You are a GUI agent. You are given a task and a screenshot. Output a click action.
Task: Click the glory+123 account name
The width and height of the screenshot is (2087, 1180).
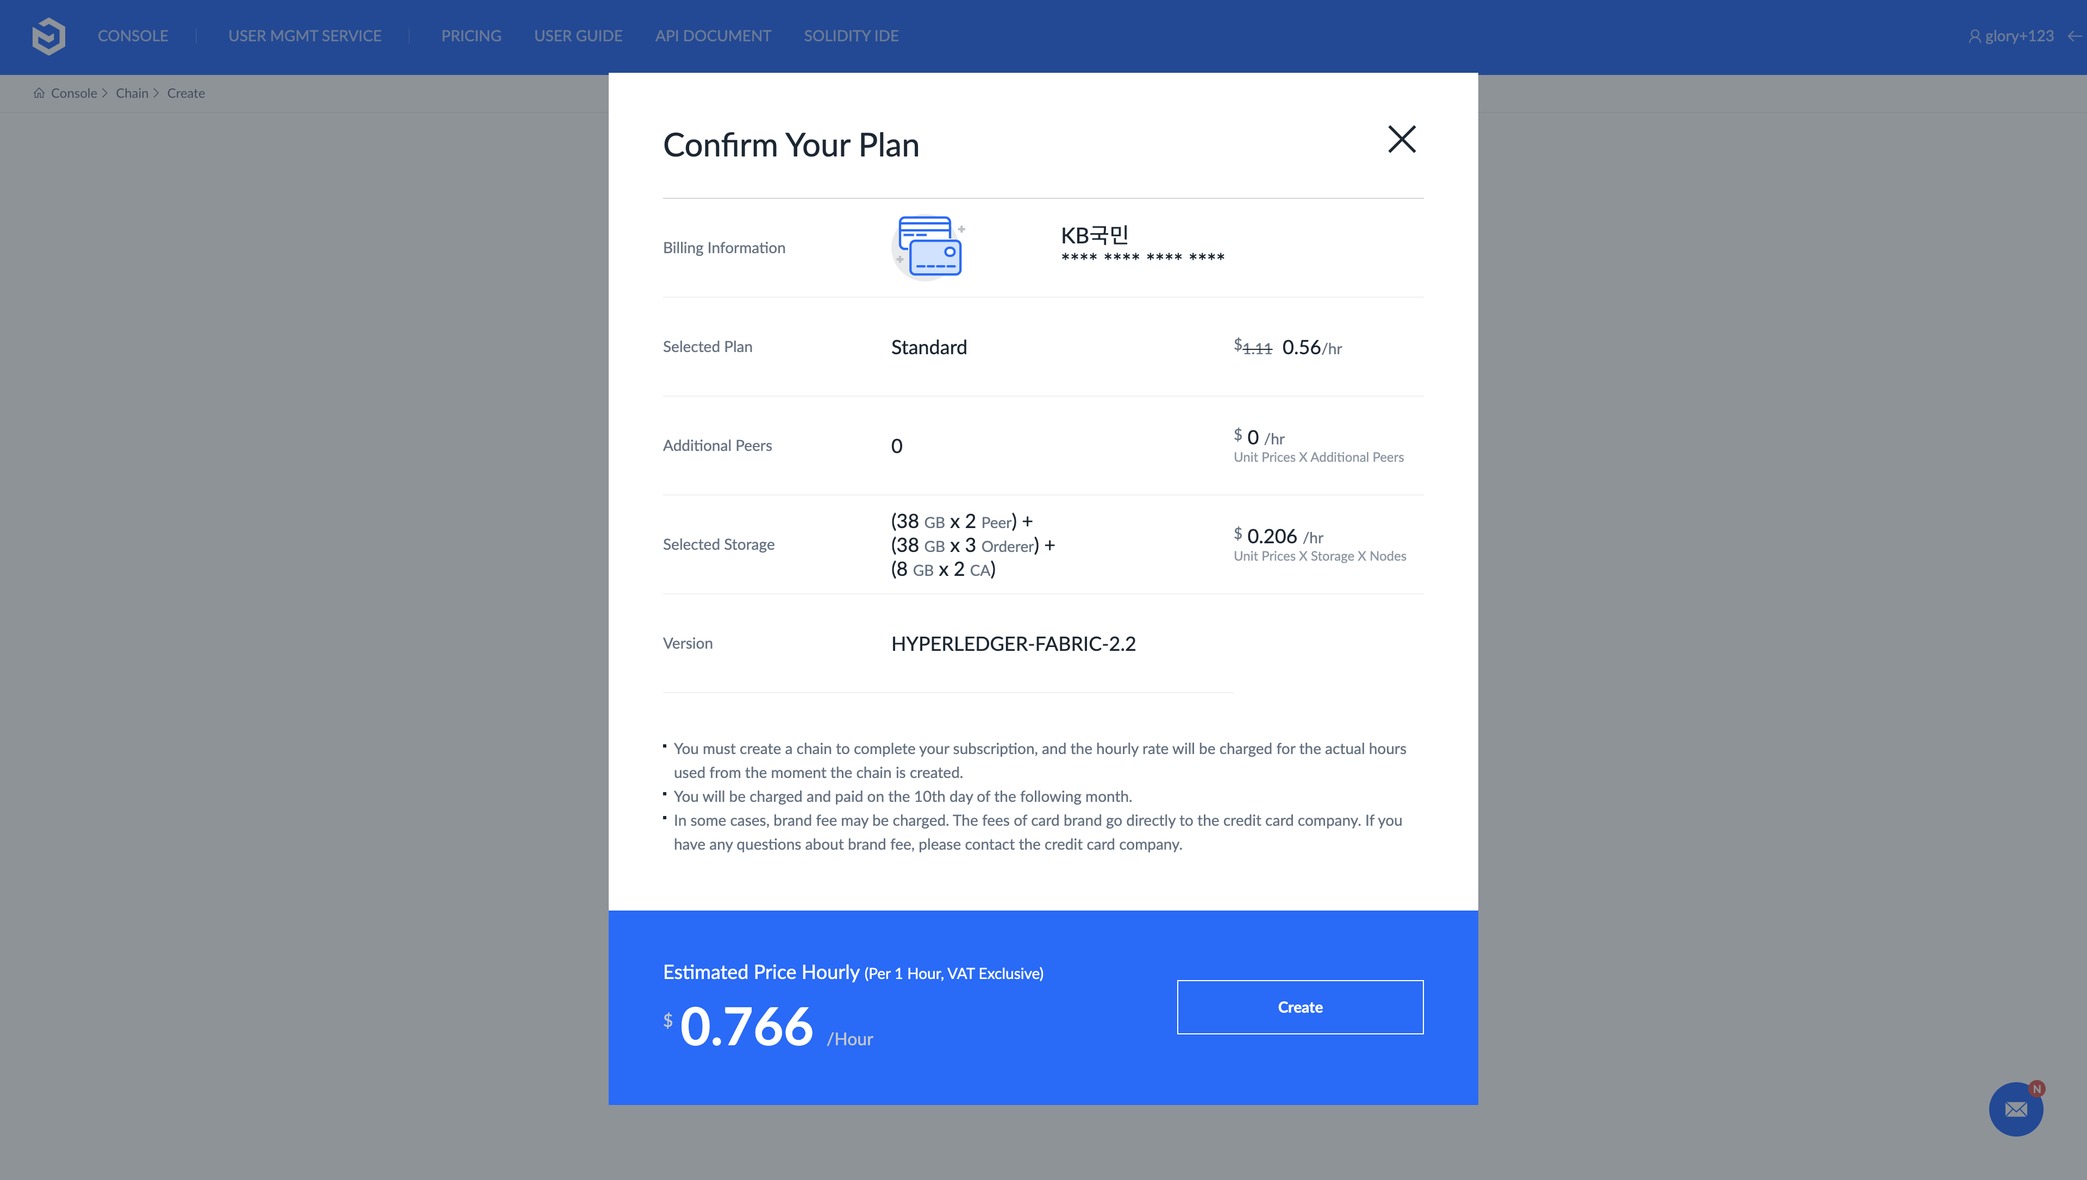tap(2019, 36)
